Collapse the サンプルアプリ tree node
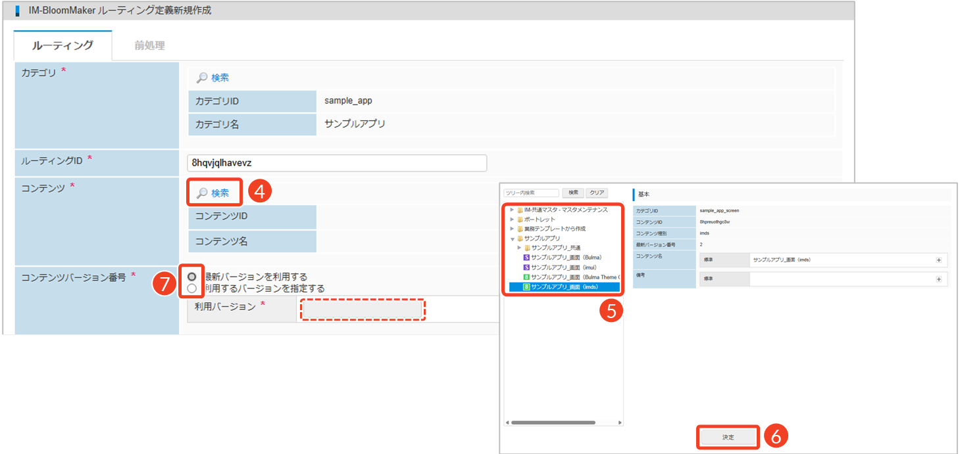Image resolution: width=960 pixels, height=454 pixels. click(x=512, y=238)
